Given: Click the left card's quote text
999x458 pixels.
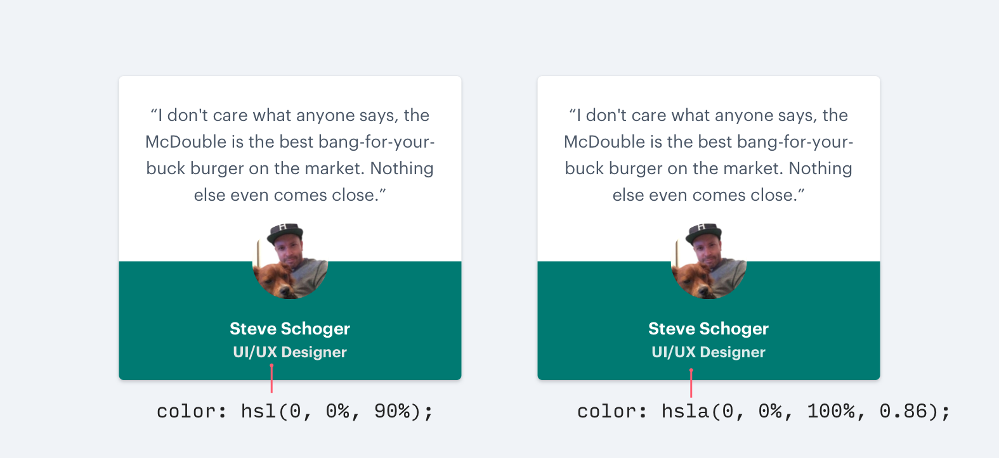Looking at the screenshot, I should pyautogui.click(x=290, y=155).
